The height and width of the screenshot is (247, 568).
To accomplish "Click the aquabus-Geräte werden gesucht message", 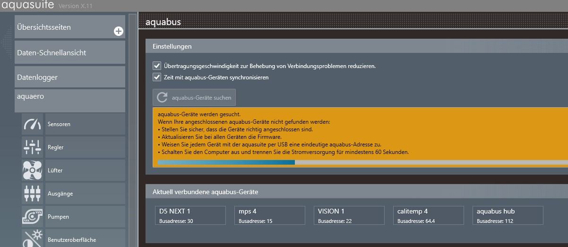I will 199,114.
